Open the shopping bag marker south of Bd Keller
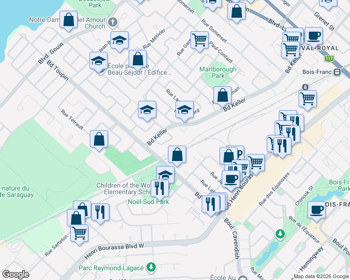Screen dimensions: 350x280 pyautogui.click(x=177, y=155)
